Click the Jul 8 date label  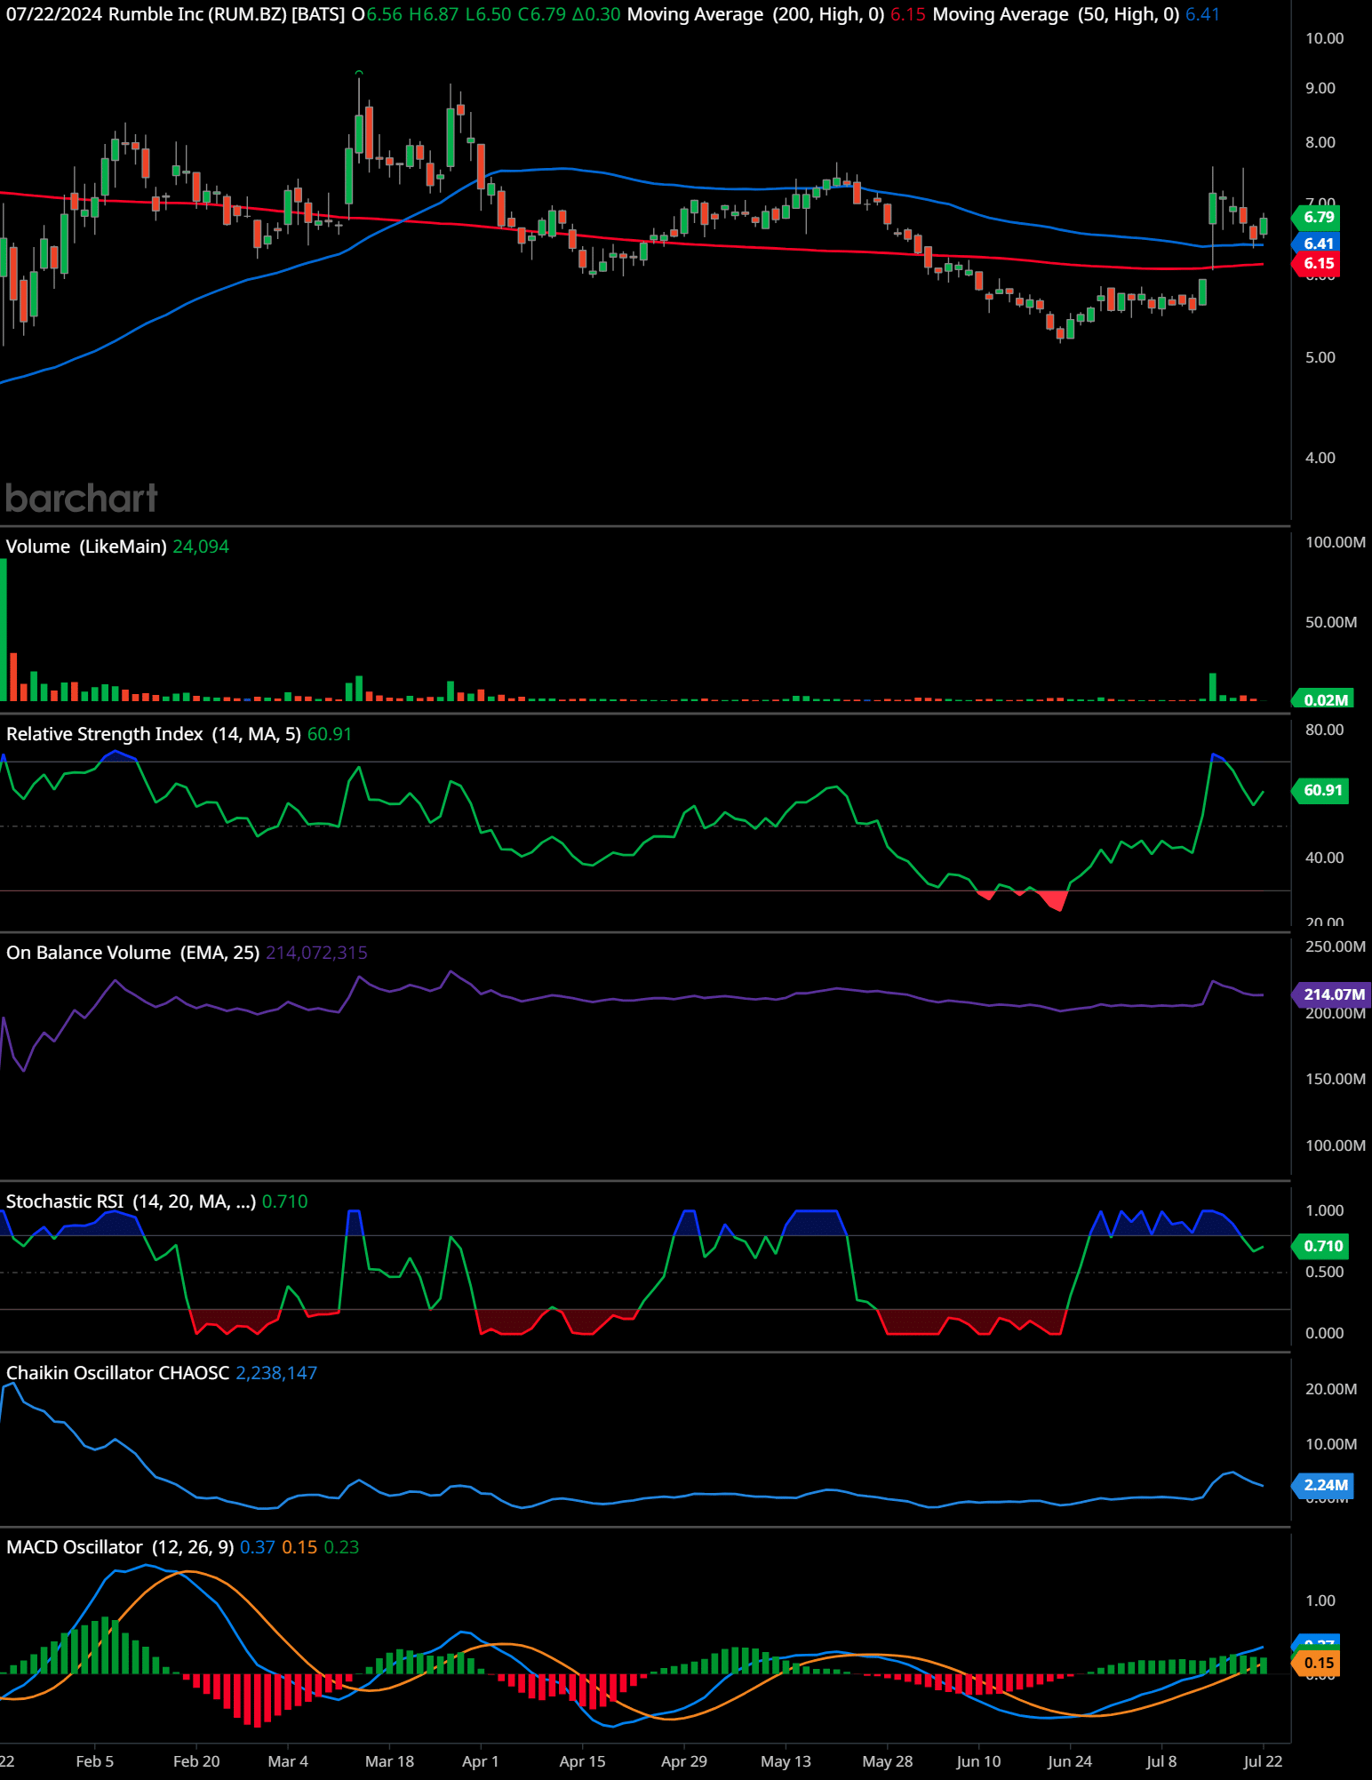1161,1761
